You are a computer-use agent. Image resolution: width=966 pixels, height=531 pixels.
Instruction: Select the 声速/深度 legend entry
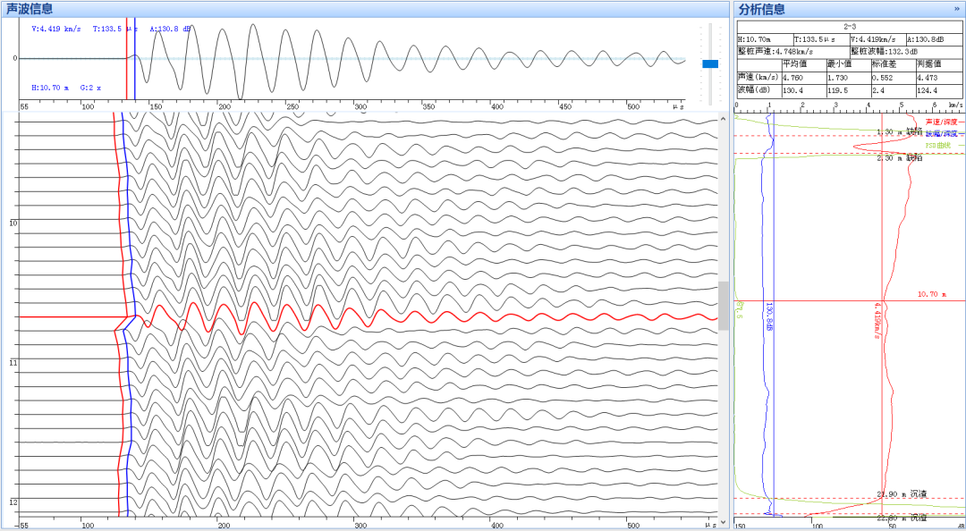pos(942,122)
